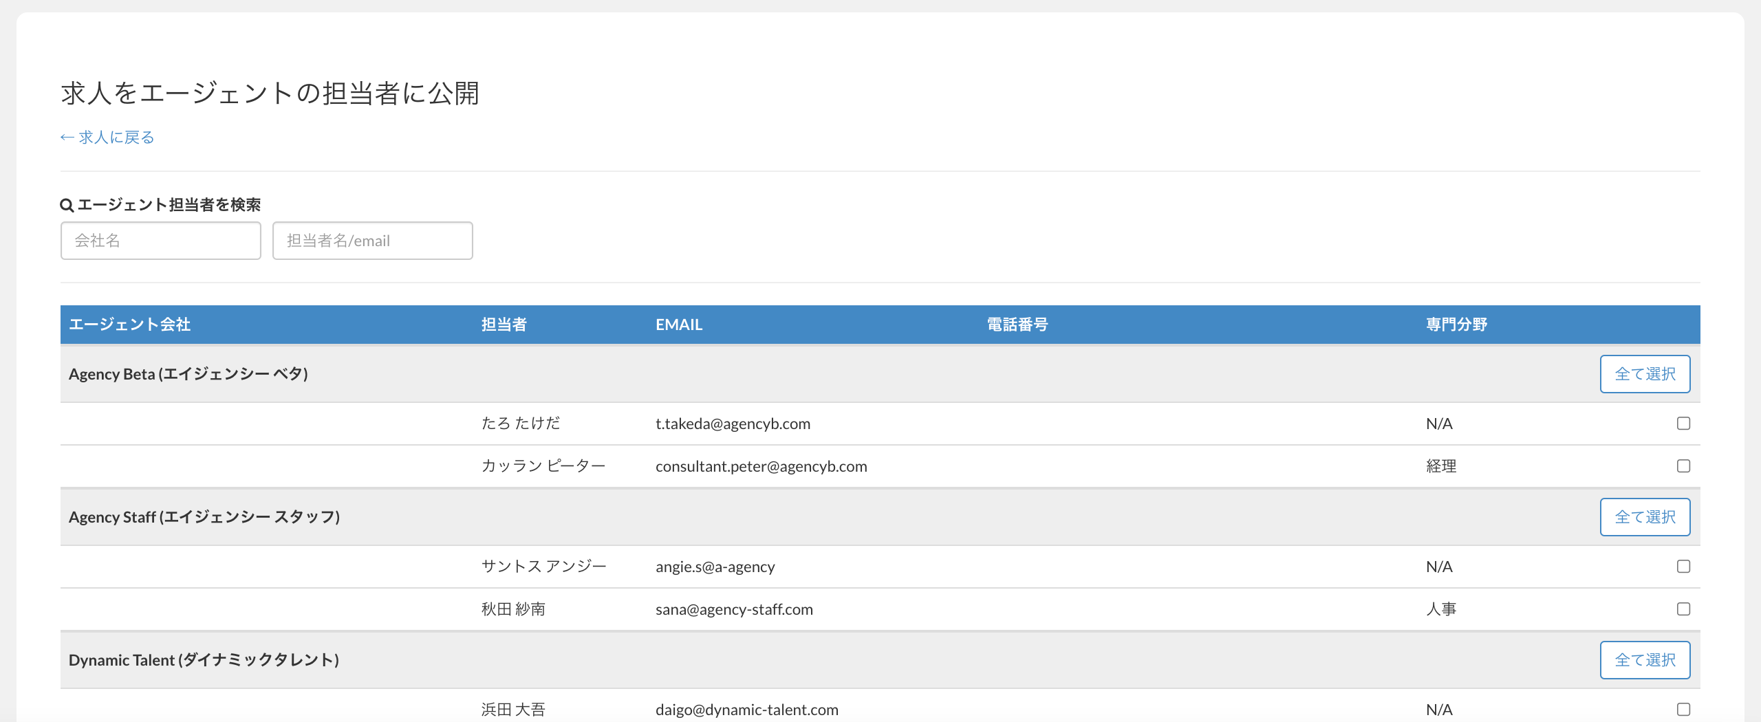Click the search magnifier icon
The height and width of the screenshot is (722, 1761).
pyautogui.click(x=67, y=205)
